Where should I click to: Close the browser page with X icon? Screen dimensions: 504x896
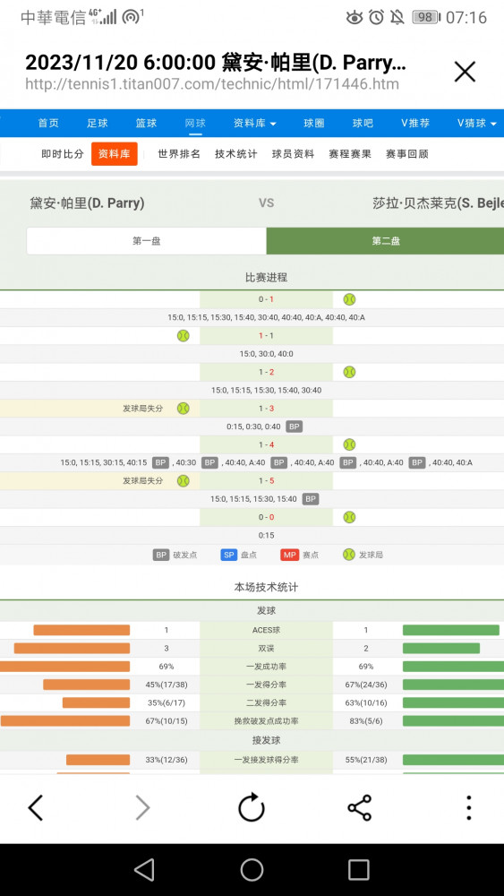[x=465, y=72]
